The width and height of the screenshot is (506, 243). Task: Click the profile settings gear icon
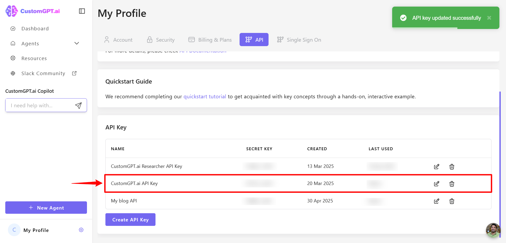[81, 230]
